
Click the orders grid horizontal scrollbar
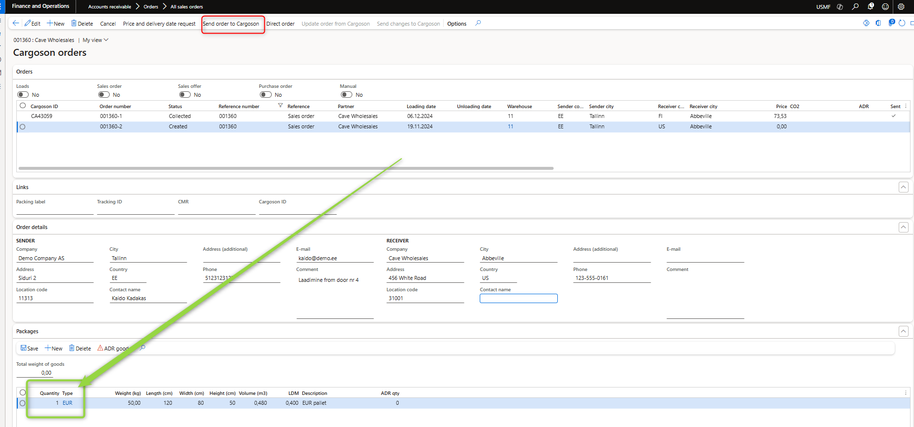pos(286,168)
